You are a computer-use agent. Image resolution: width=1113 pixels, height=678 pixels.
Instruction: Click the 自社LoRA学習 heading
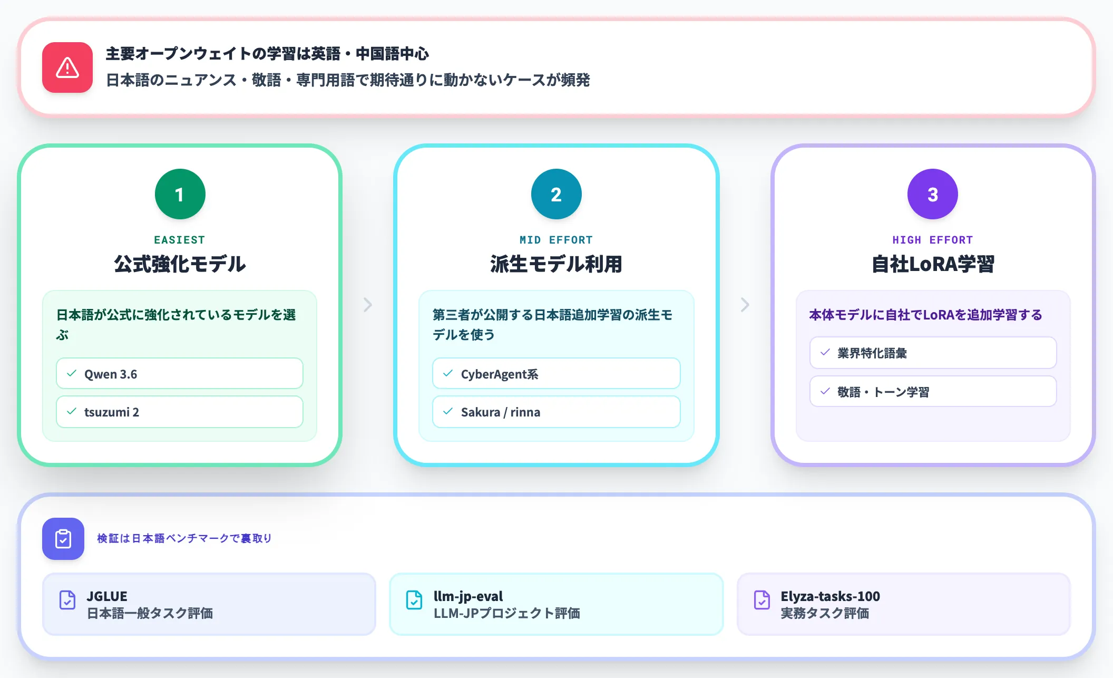(x=933, y=264)
